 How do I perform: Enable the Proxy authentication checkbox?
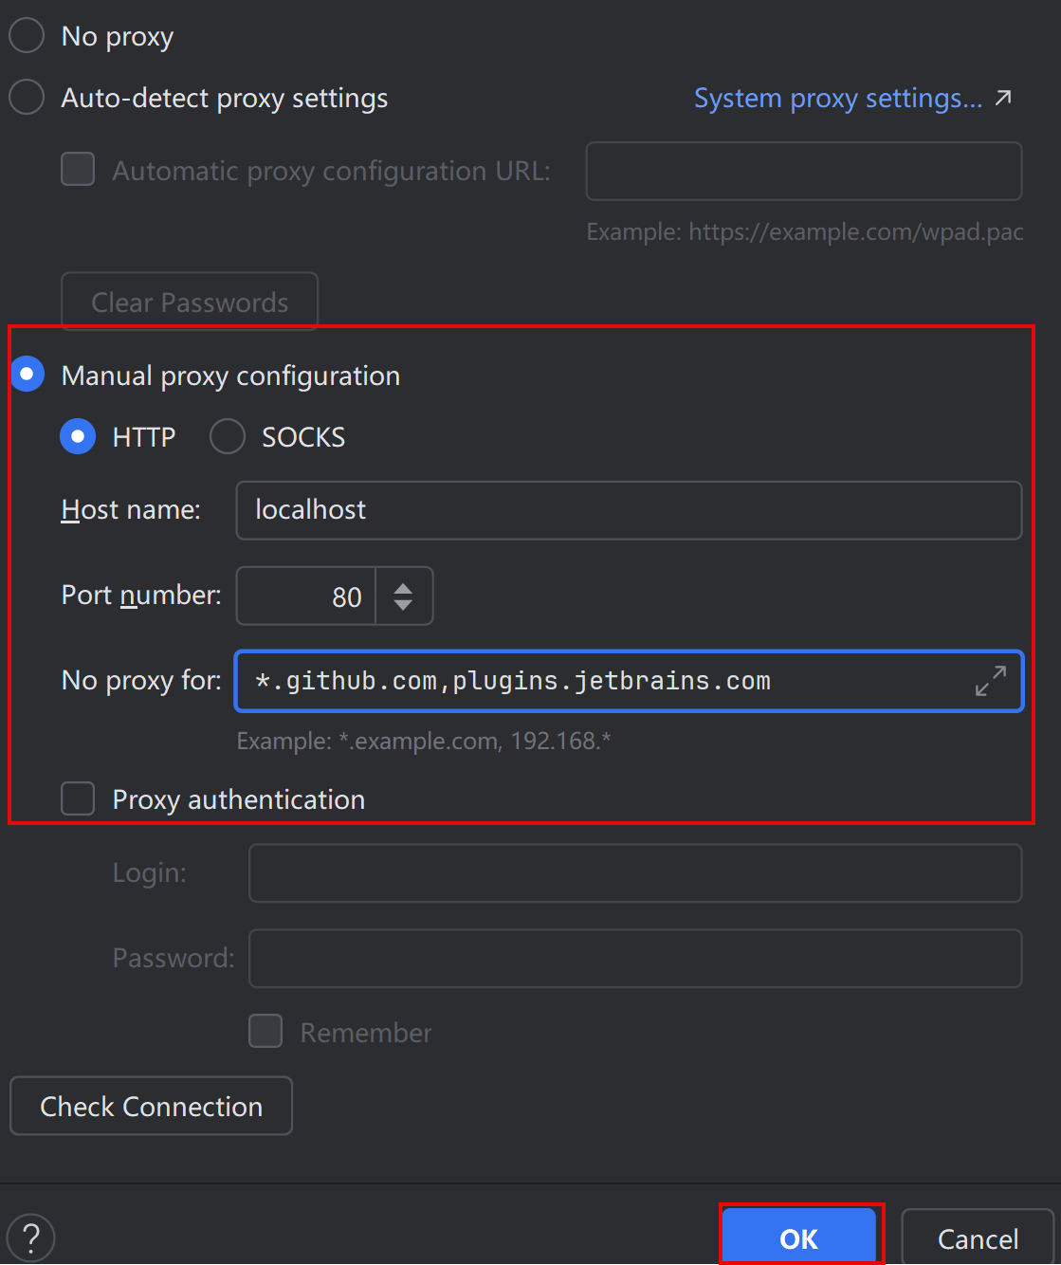[x=78, y=798]
